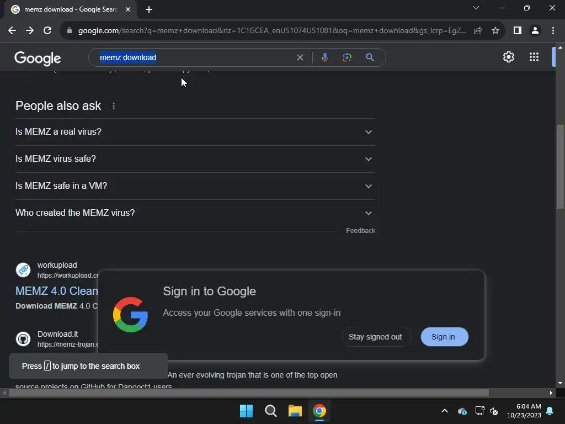This screenshot has width=565, height=424.
Task: Expand 'Is MEMZ virus safe?'
Action: pyautogui.click(x=195, y=159)
